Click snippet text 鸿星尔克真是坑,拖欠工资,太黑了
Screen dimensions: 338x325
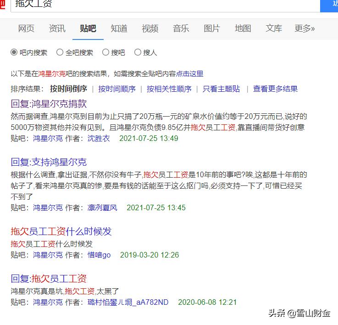pyautogui.click(x=65, y=291)
